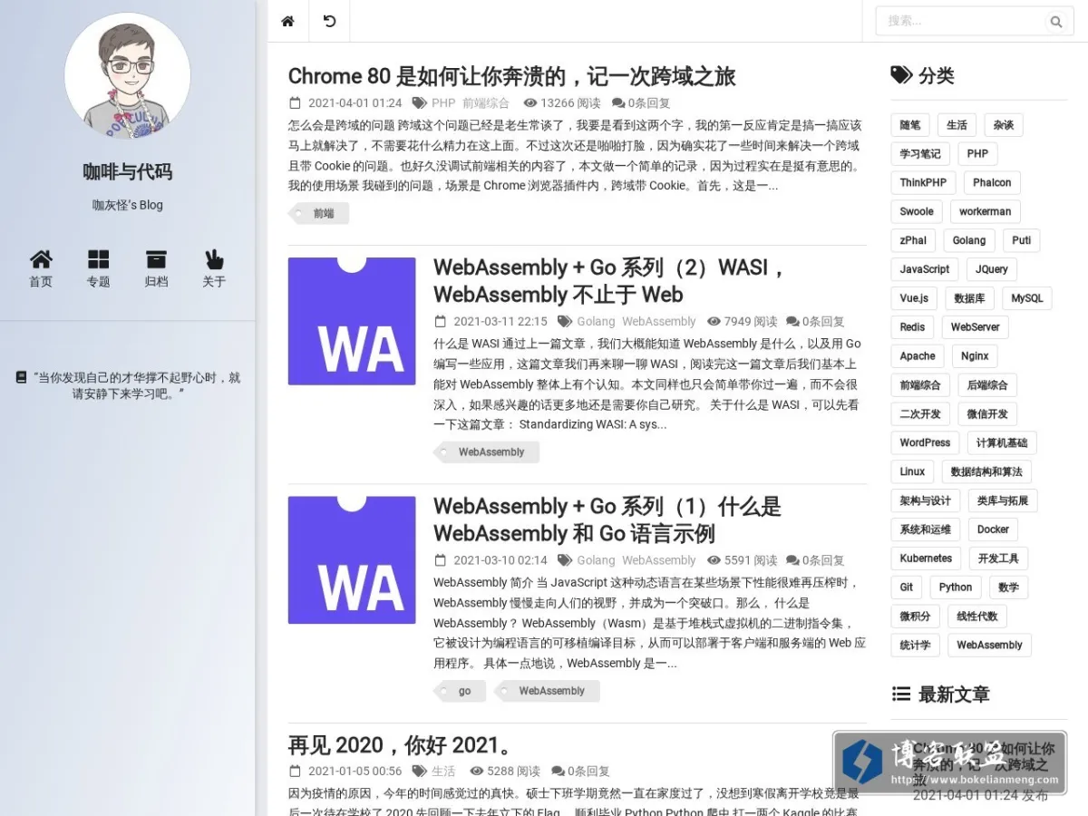Select the Docker category tag
The width and height of the screenshot is (1088, 816).
[x=993, y=529]
